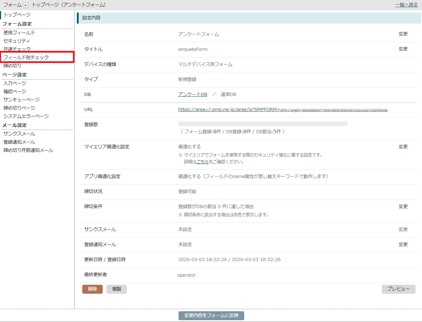
Task: Open the form URL link
Action: tap(282, 109)
